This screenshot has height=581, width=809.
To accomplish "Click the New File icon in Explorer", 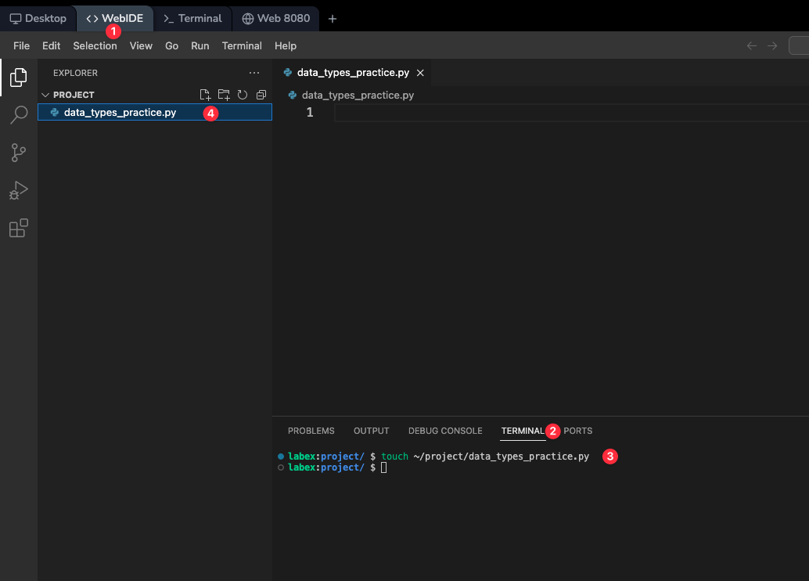I will (x=205, y=94).
